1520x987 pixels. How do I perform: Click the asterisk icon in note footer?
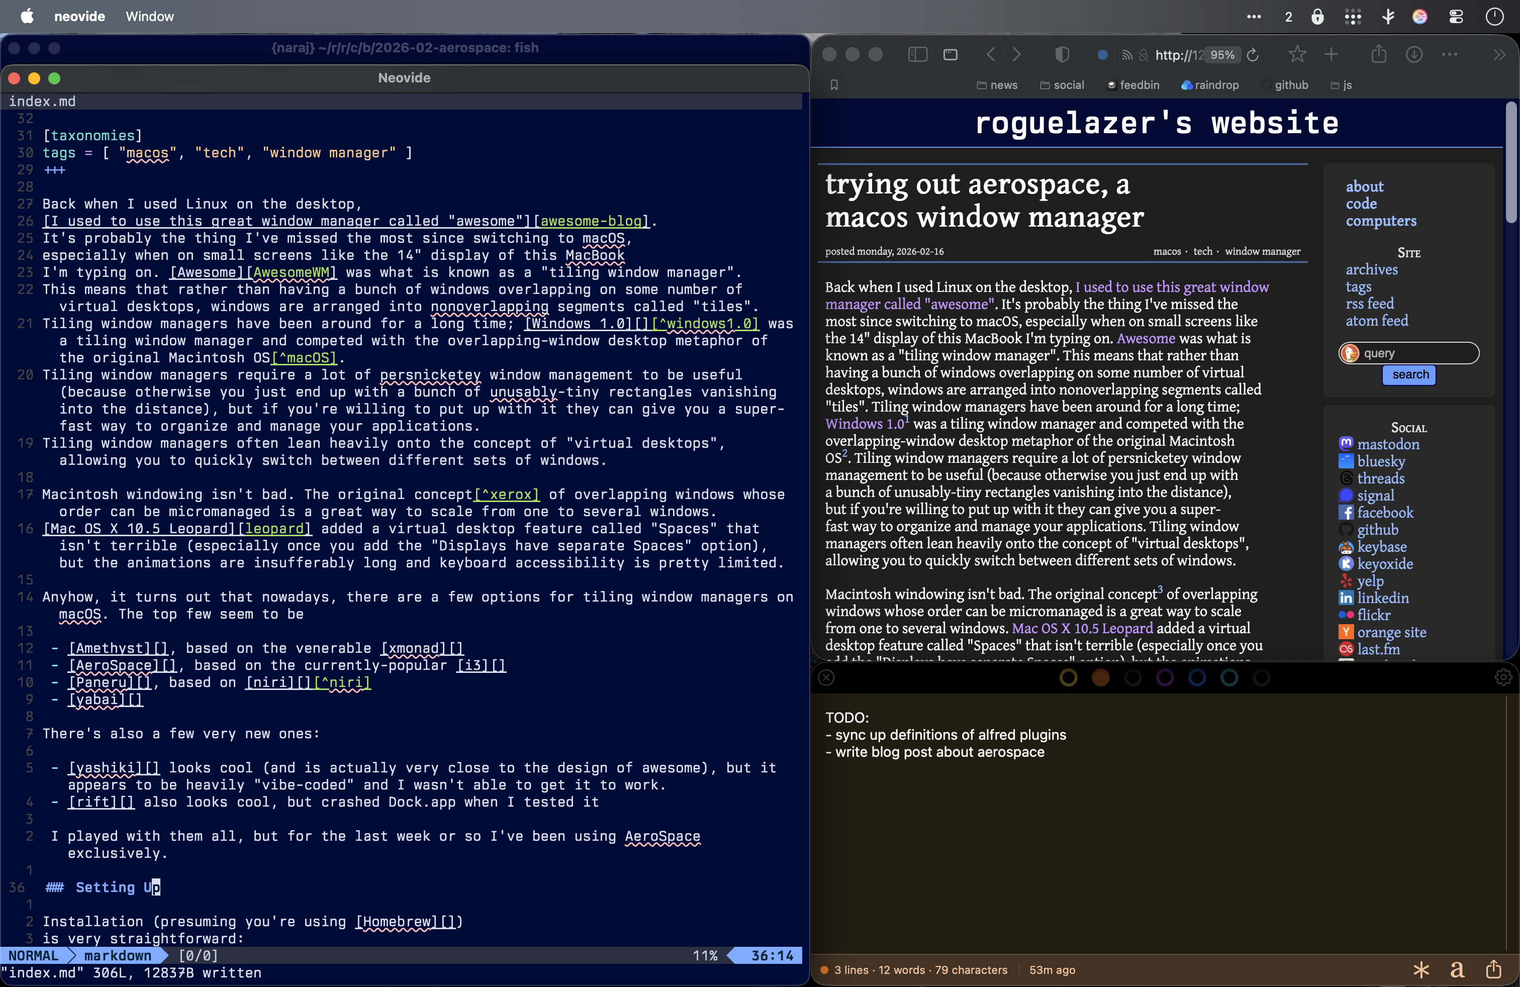(x=1421, y=970)
